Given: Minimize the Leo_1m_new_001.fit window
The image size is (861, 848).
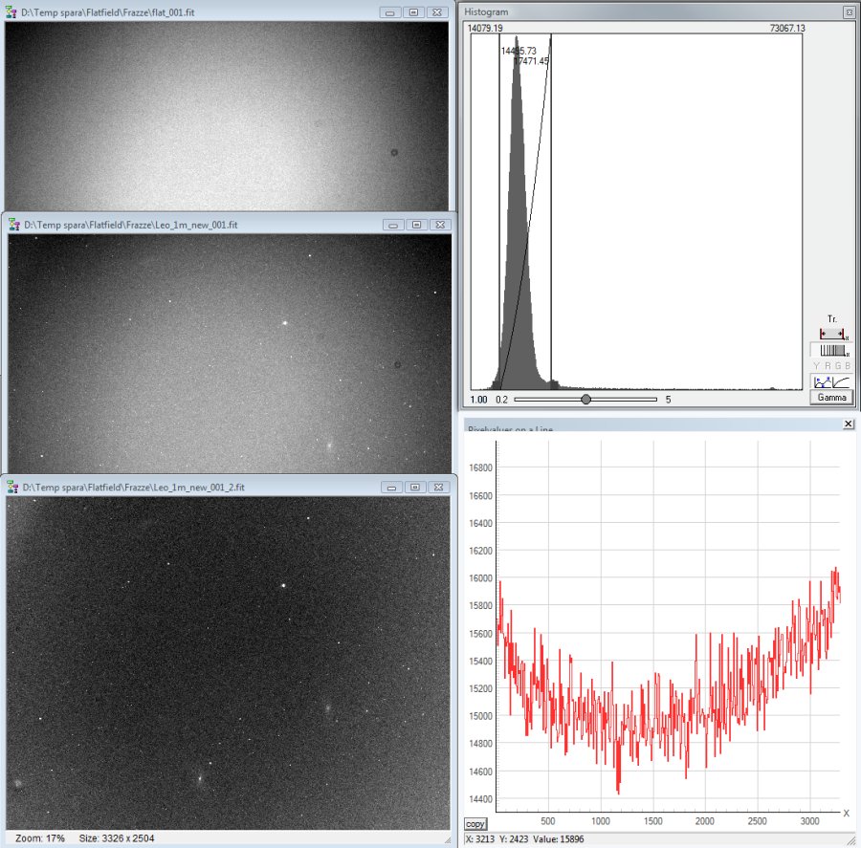Looking at the screenshot, I should click(392, 225).
